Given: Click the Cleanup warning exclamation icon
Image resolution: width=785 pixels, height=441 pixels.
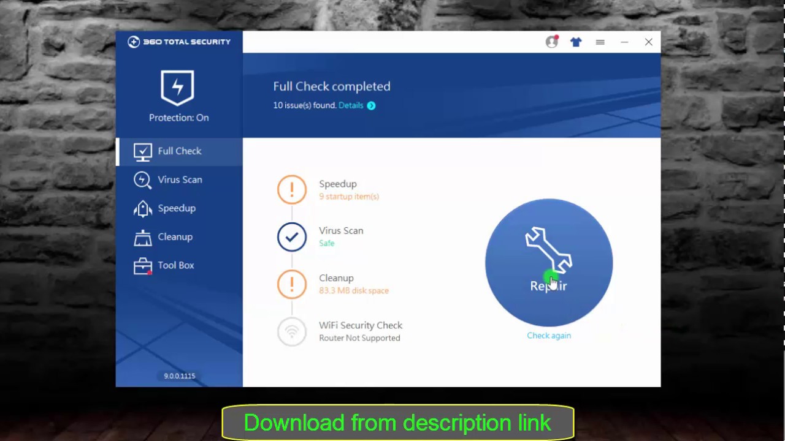Looking at the screenshot, I should [x=291, y=284].
